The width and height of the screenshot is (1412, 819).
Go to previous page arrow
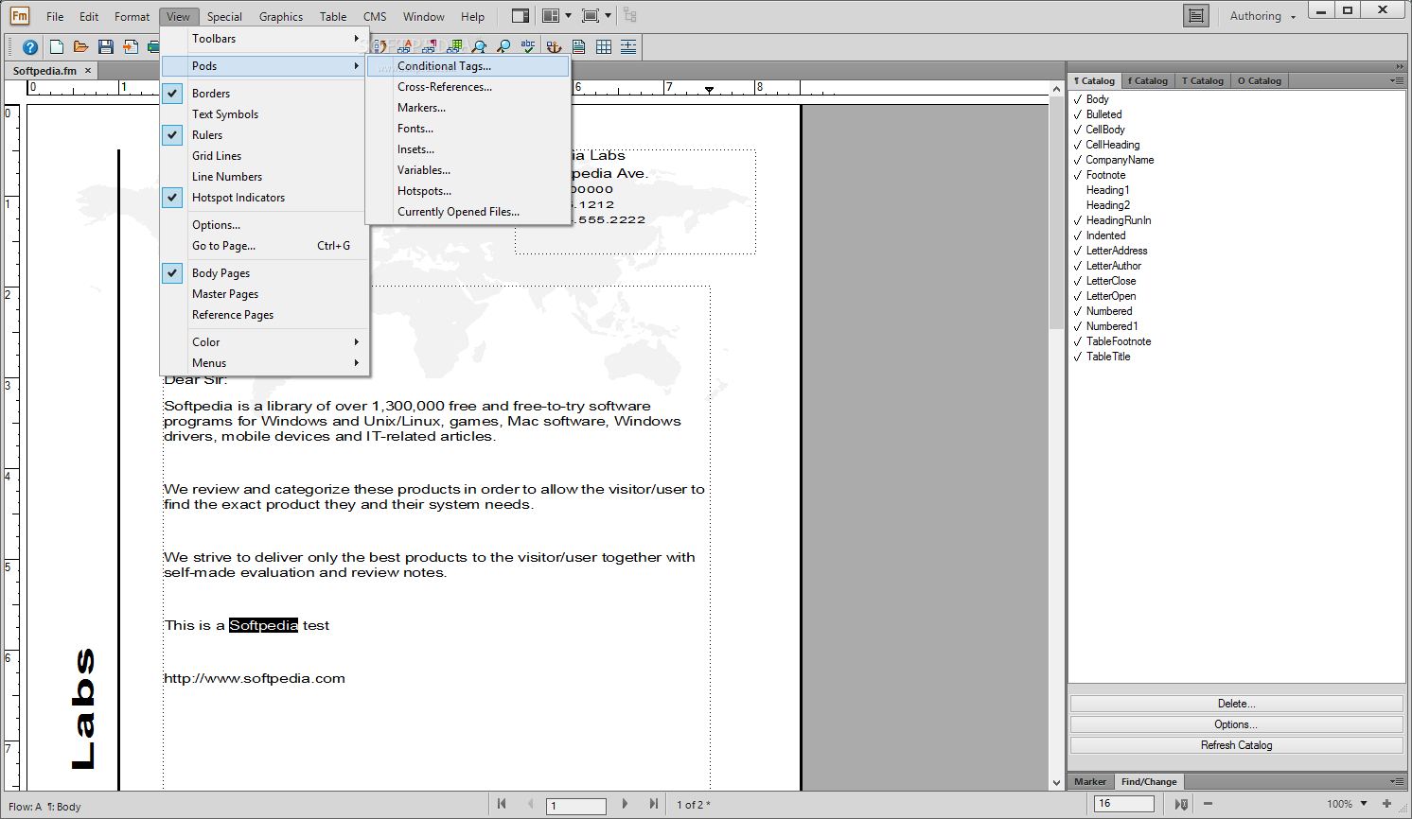(530, 804)
